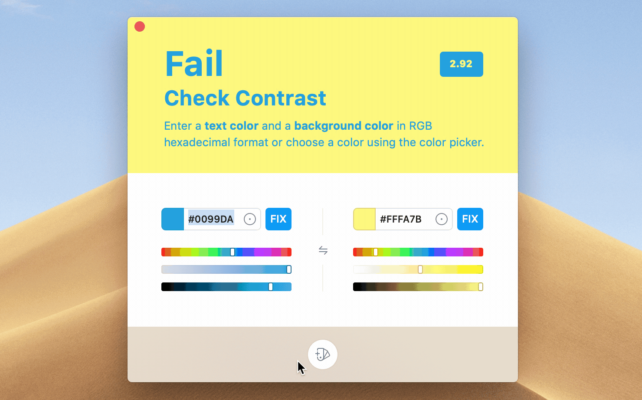Click the 2.92 contrast ratio badge
This screenshot has height=400, width=642.
pos(462,64)
